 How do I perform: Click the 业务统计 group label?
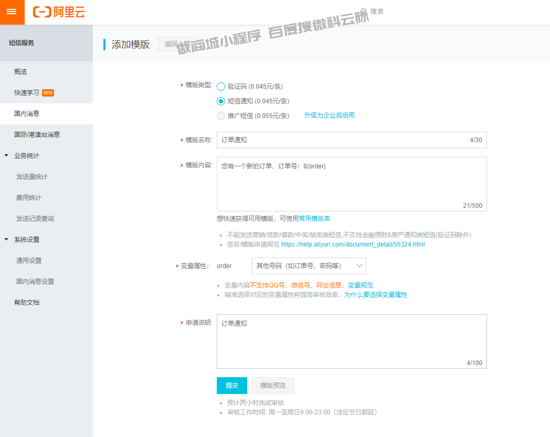point(27,156)
